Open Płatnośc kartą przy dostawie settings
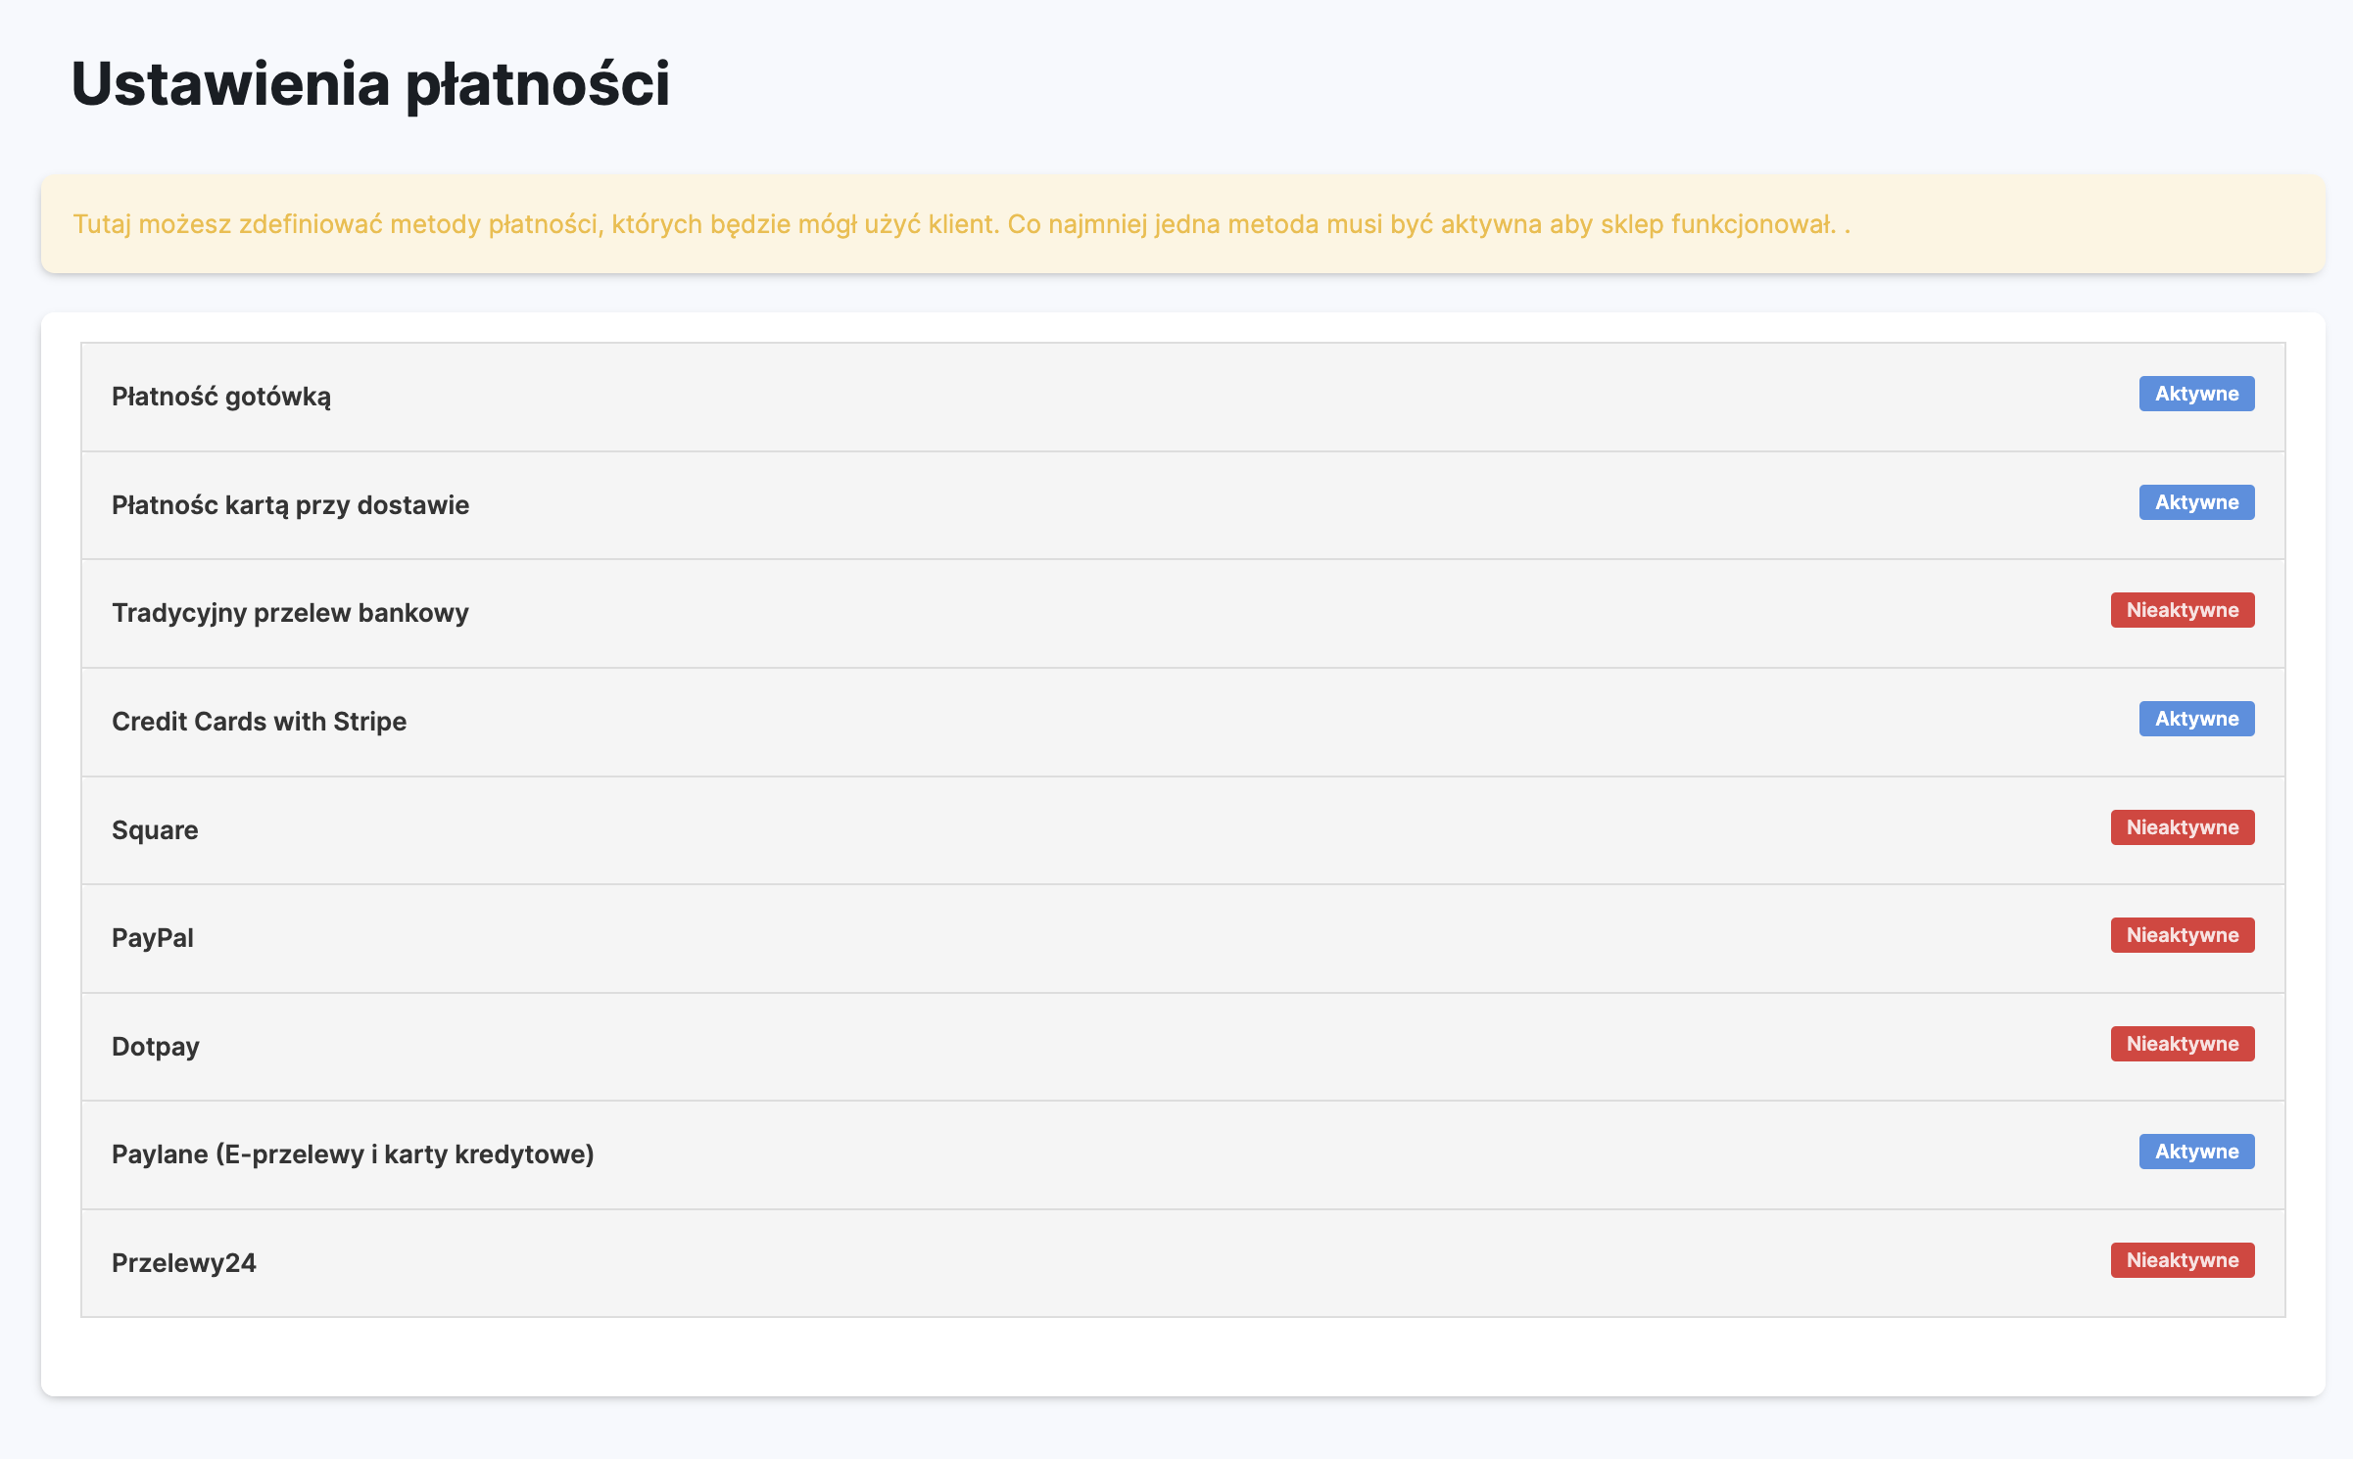 [290, 505]
